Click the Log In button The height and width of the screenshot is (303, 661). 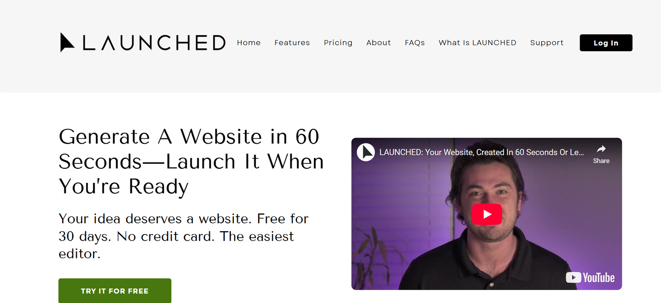pos(606,43)
